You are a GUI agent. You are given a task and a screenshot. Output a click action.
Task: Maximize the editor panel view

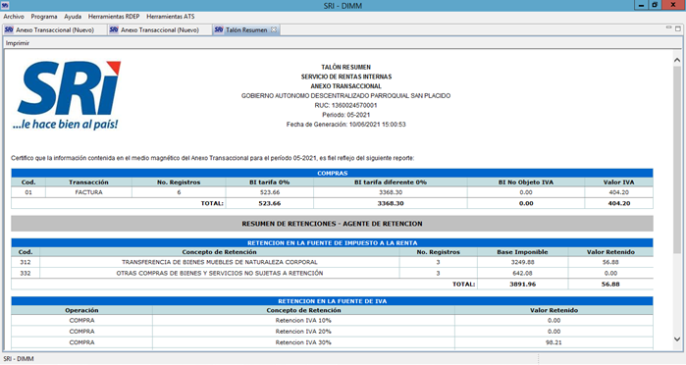[x=678, y=28]
